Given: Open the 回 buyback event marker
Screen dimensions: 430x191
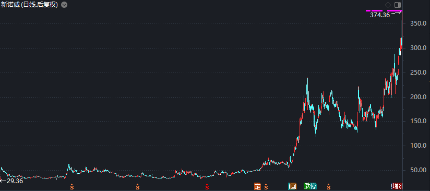Looking at the screenshot, I should (x=293, y=186).
